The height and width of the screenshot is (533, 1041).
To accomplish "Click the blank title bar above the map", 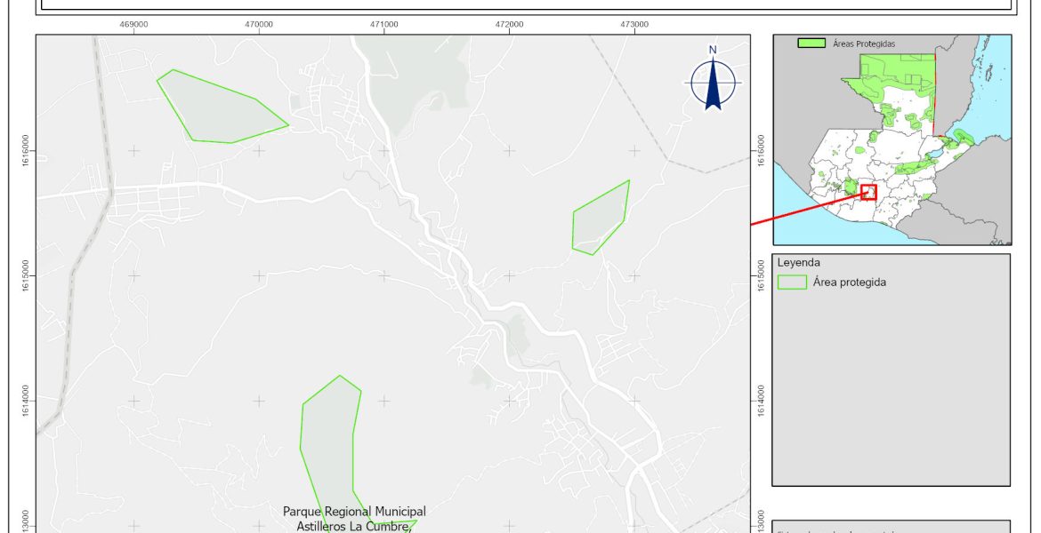I will pos(526,4).
